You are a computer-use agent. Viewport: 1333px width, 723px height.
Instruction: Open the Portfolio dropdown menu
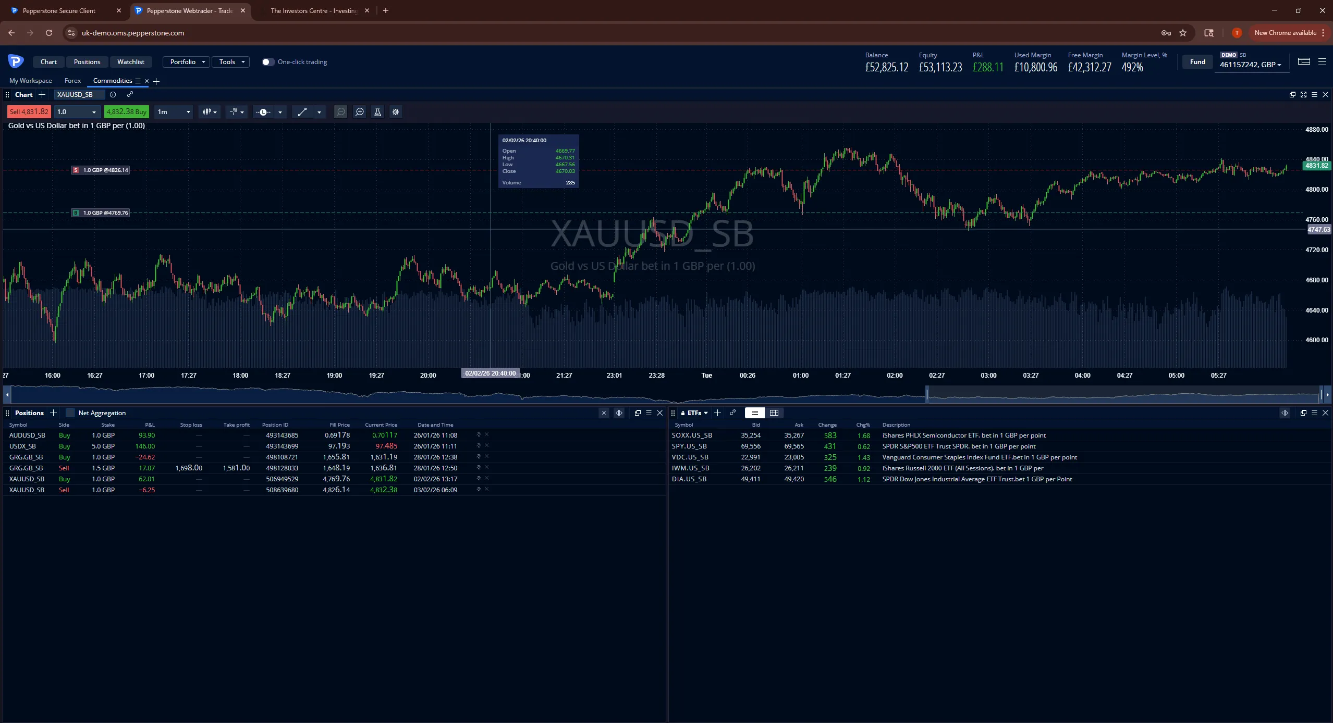pos(187,62)
